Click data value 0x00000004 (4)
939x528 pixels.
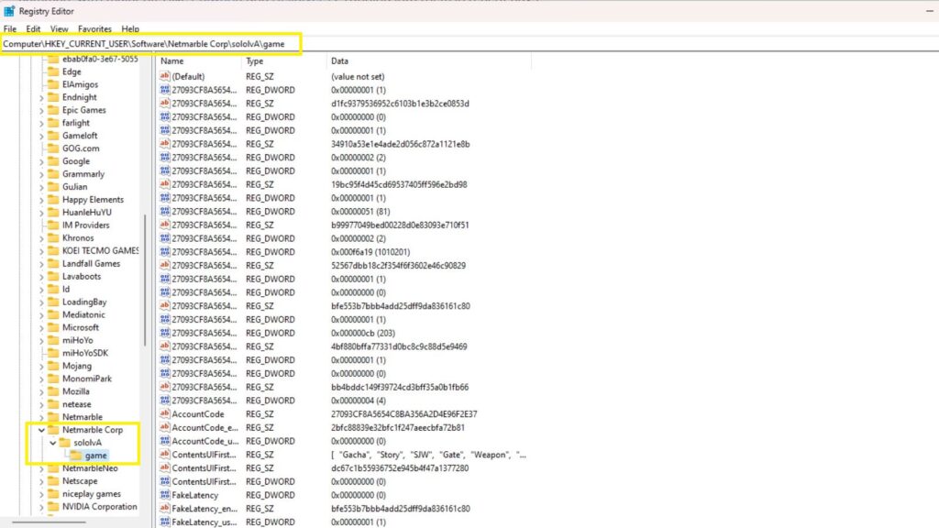coord(359,401)
